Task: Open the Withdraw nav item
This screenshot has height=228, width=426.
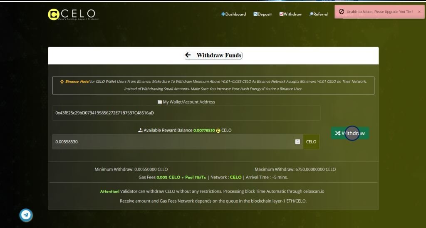Action: point(290,14)
